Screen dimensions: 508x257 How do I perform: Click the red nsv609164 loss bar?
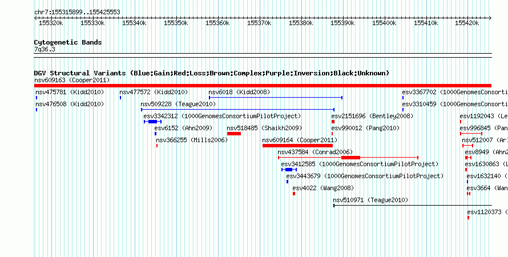click(x=297, y=146)
